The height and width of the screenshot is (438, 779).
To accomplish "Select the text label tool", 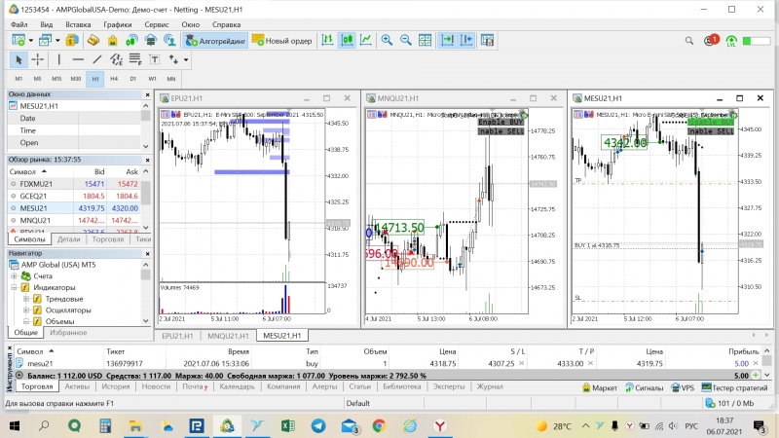I will (x=154, y=59).
